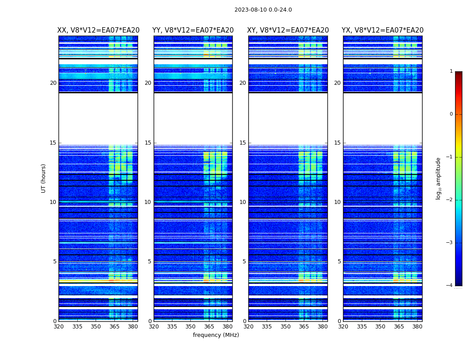Click the 20 hour tick beside the YY panel
This screenshot has height=357, width=469.
[x=147, y=83]
